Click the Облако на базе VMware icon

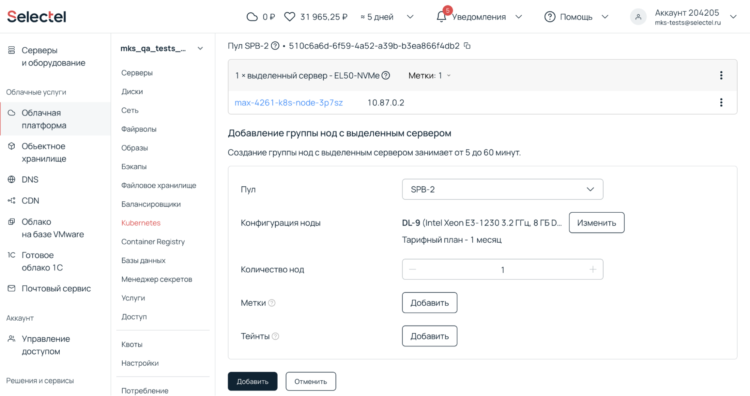click(12, 222)
